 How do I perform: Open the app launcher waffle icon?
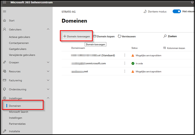[x=4, y=2]
